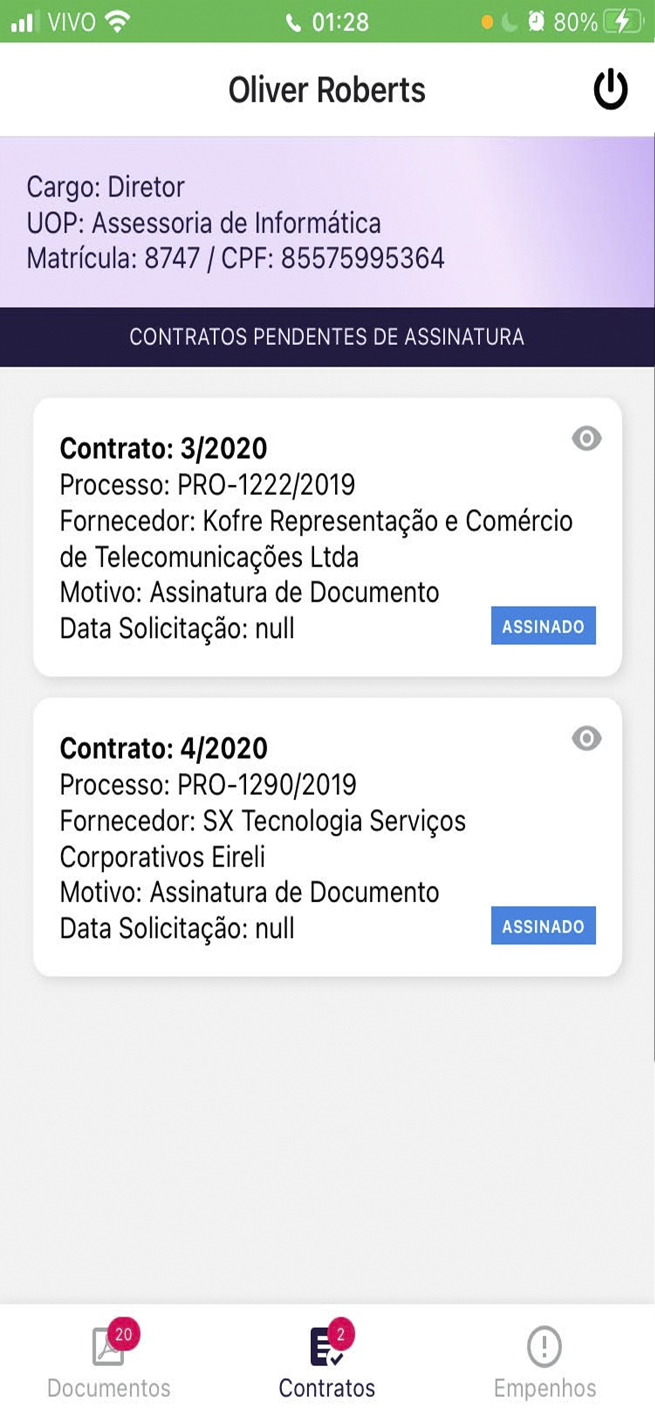Image resolution: width=655 pixels, height=1419 pixels.
Task: Switch to the Empenhos tab
Action: pos(545,1360)
